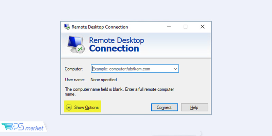Click the round arrow icon beside Show Options
The image size is (272, 136).
[69, 107]
